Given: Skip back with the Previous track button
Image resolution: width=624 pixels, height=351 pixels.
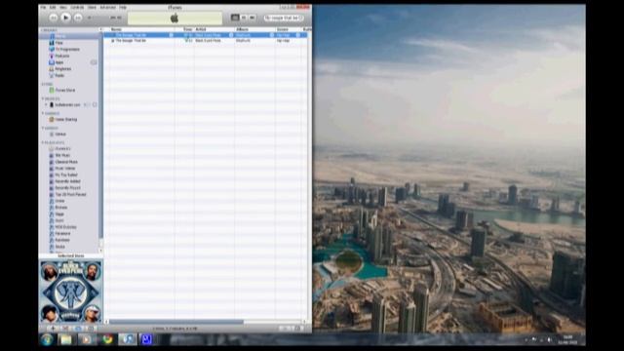Looking at the screenshot, I should coord(54,18).
